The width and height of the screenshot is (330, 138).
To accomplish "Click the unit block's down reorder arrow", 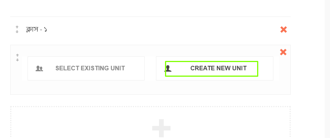I will (x=17, y=60).
